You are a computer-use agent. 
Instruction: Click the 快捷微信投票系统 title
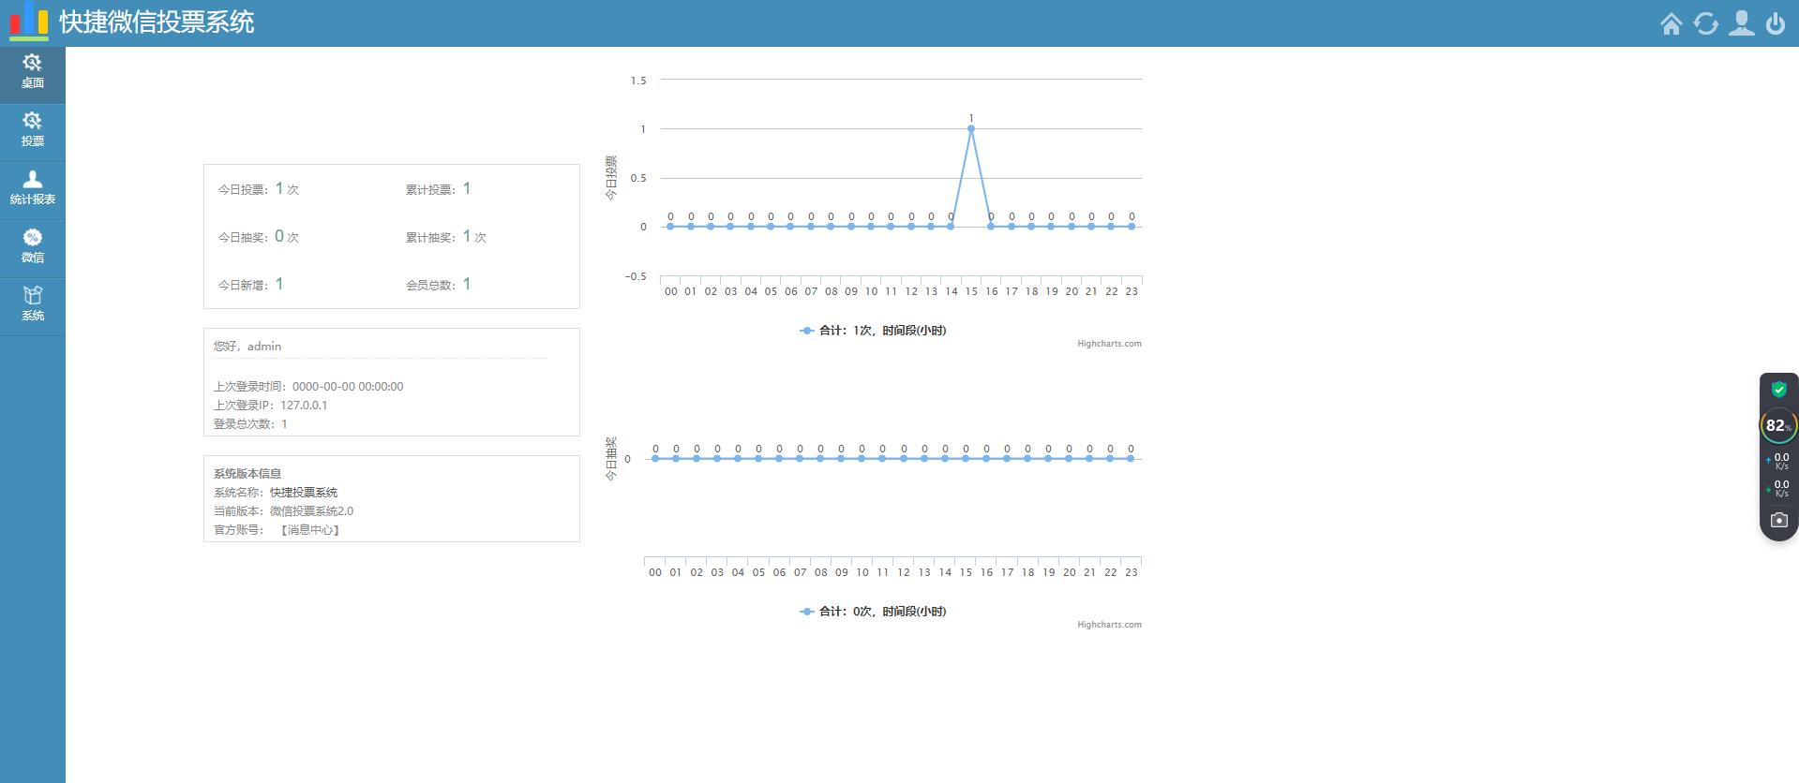pyautogui.click(x=157, y=22)
